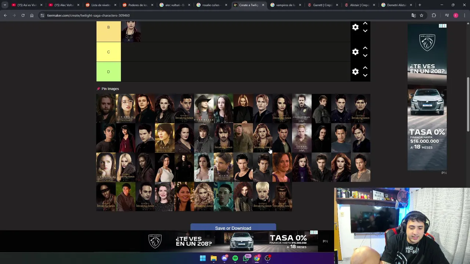Pick the character image placed in tier B

tap(131, 31)
